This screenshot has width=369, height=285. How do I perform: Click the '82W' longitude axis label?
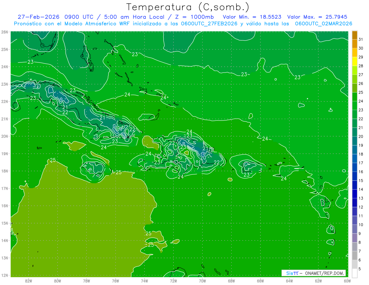(x=29, y=281)
